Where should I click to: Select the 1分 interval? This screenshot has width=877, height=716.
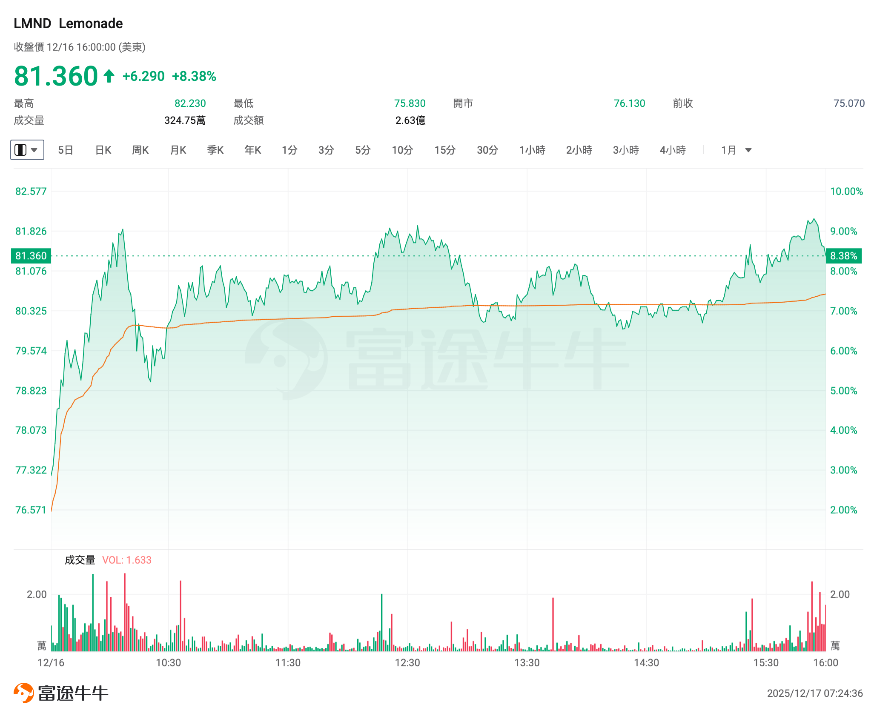tap(289, 150)
